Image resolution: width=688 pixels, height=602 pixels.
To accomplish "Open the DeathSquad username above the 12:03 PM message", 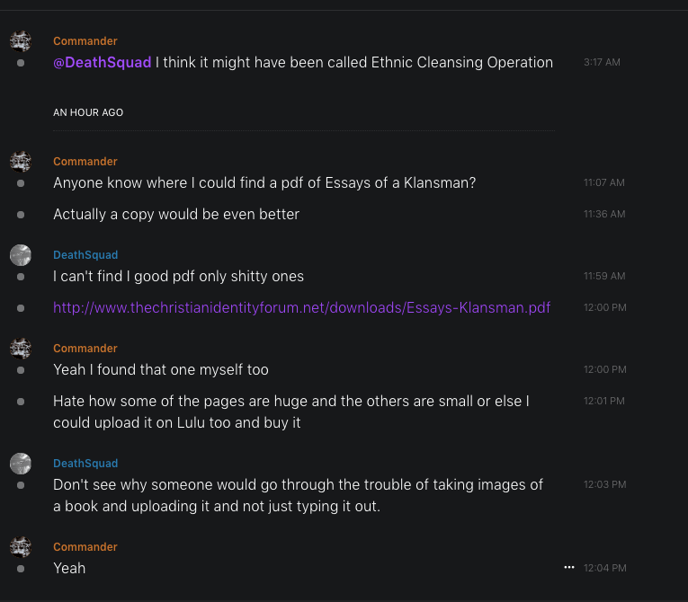I will [85, 464].
